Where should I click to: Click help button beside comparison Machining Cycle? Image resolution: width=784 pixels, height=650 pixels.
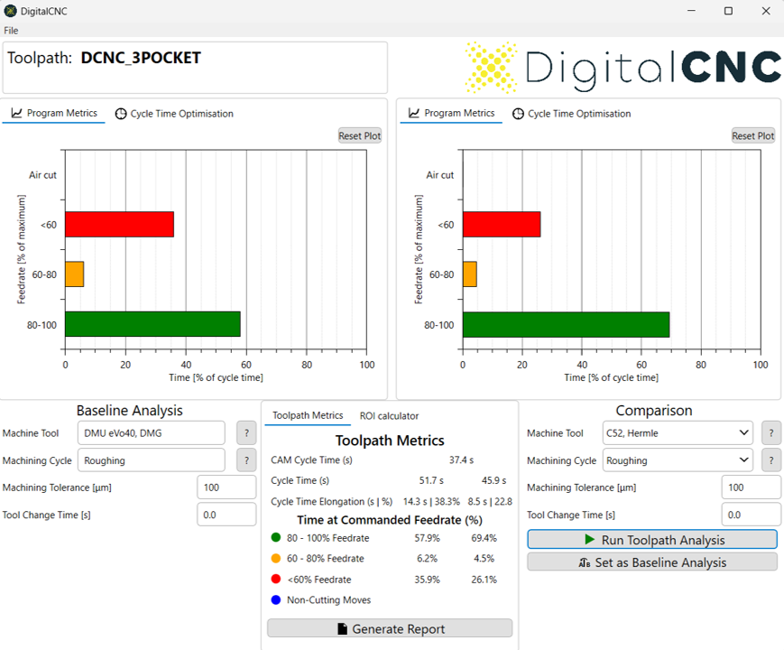click(x=771, y=460)
